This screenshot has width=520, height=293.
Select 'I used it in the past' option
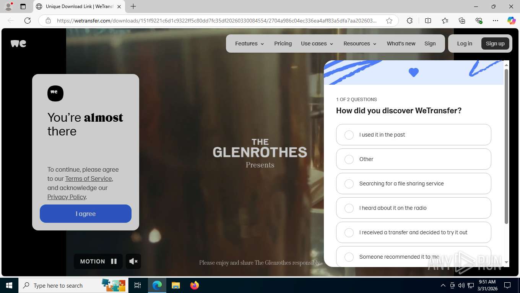413,135
